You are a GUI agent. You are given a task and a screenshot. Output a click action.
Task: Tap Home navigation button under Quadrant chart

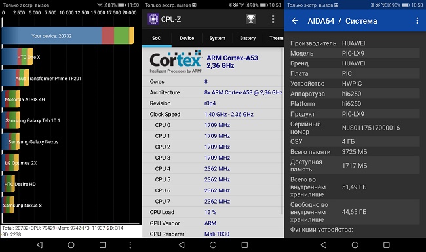pos(71,245)
